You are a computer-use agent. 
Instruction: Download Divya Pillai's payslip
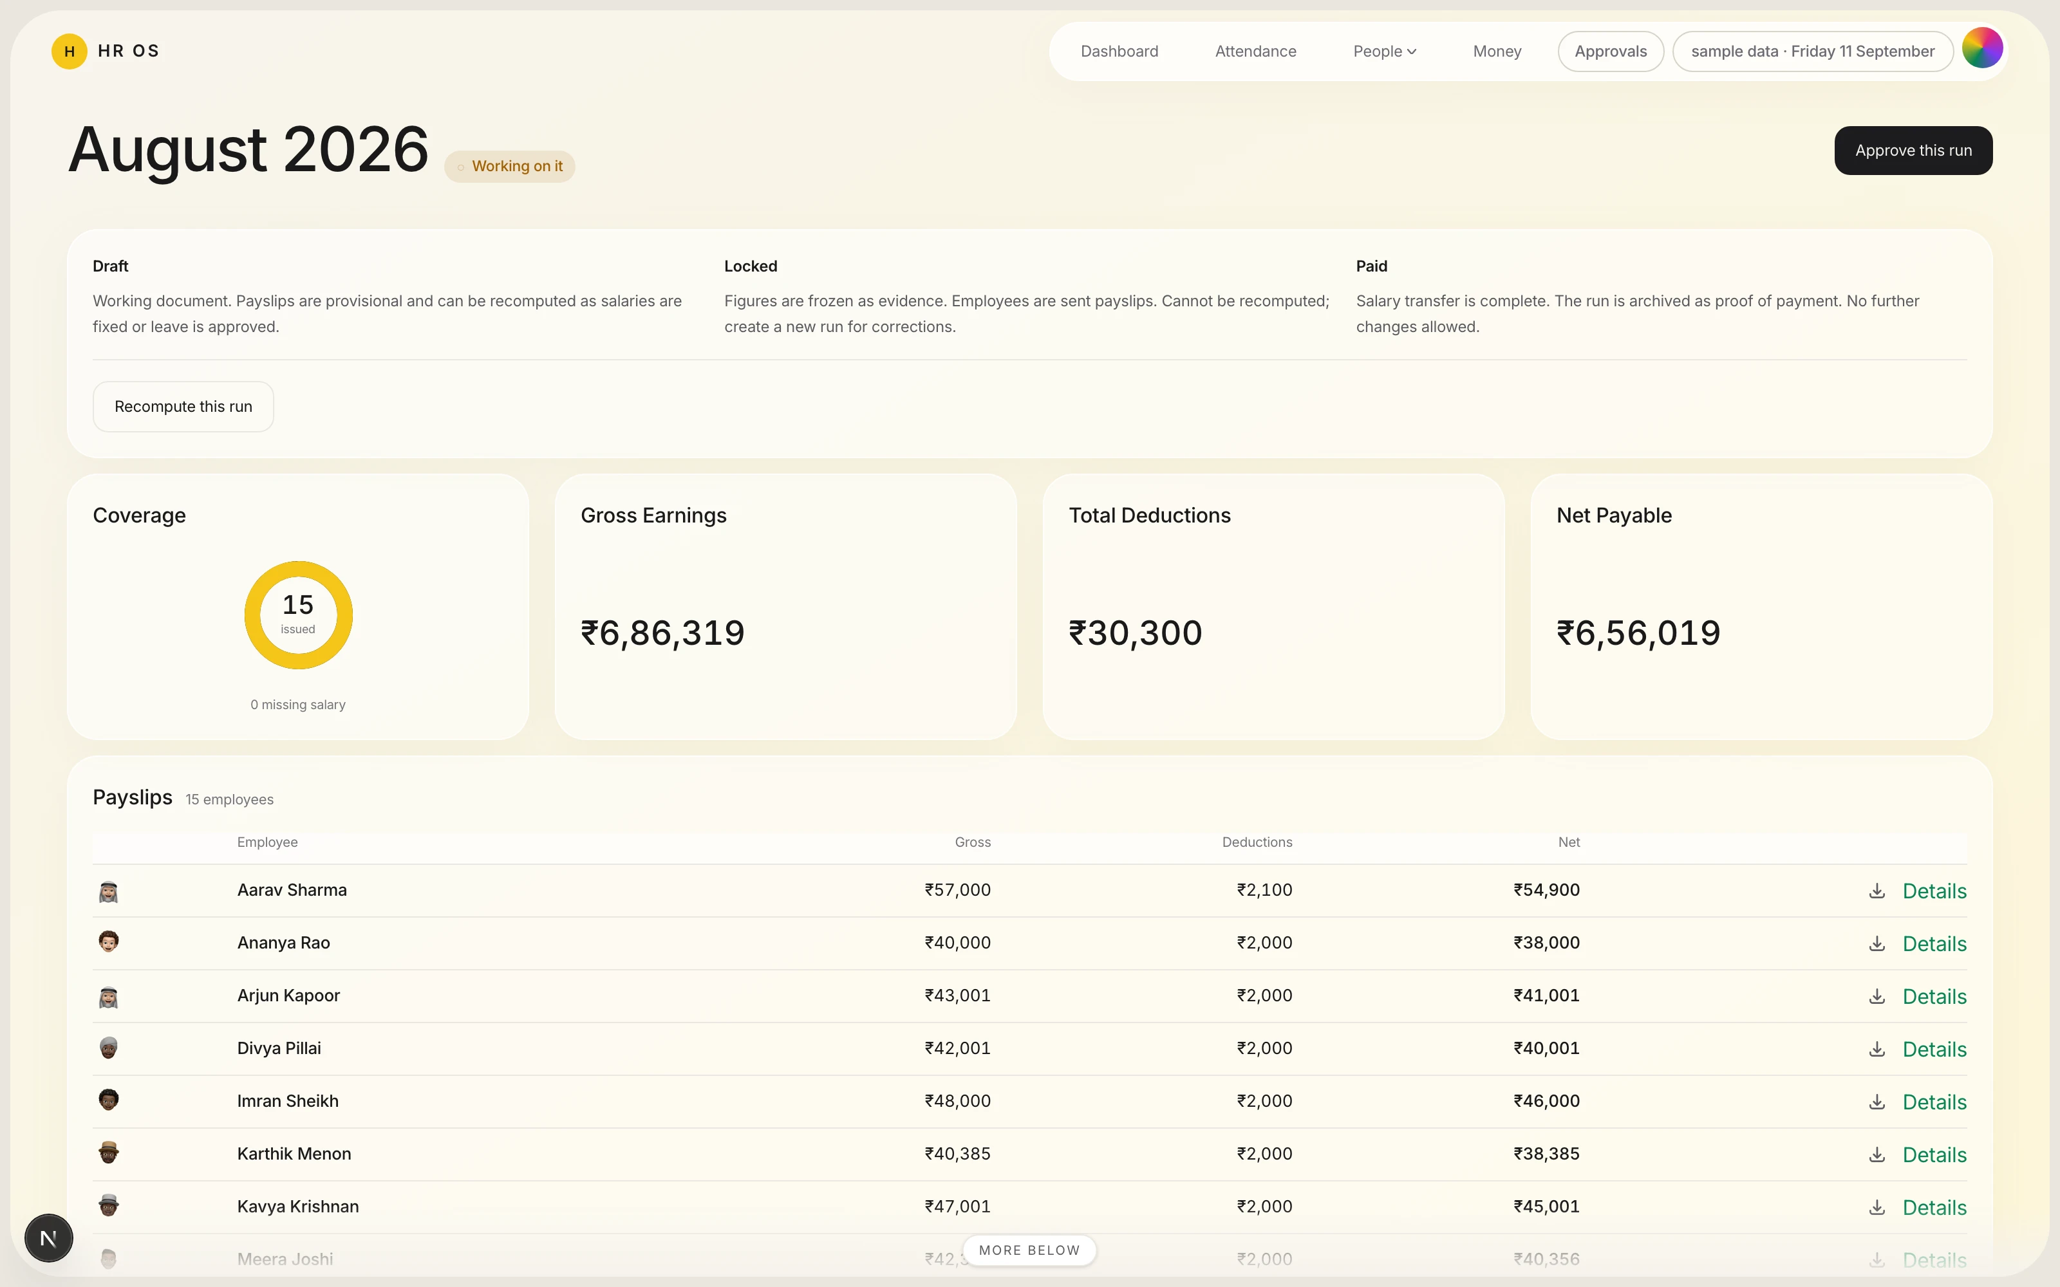tap(1876, 1050)
